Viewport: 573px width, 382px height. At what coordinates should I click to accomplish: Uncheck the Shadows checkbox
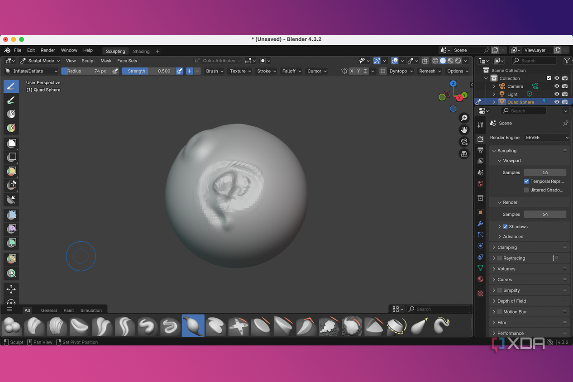point(505,226)
